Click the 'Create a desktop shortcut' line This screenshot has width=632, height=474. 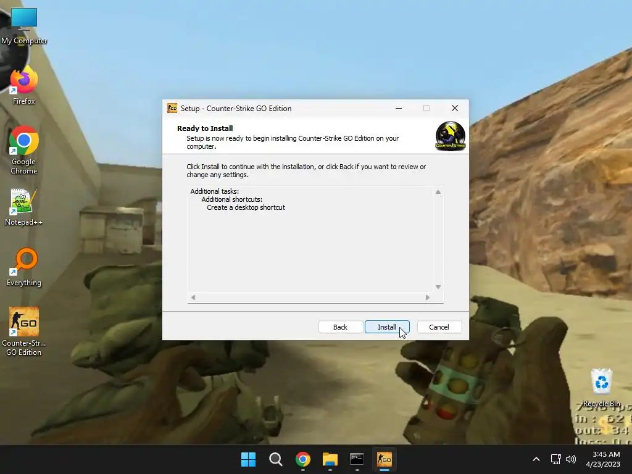pyautogui.click(x=246, y=207)
